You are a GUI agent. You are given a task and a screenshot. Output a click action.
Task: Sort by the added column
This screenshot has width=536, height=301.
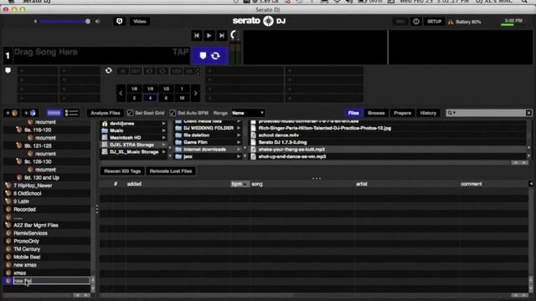(x=134, y=184)
